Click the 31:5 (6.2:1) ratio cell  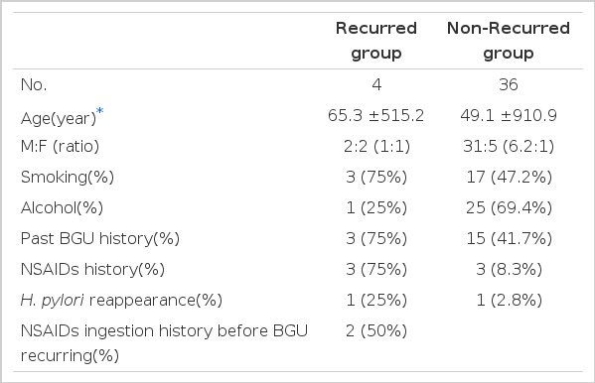pos(509,147)
